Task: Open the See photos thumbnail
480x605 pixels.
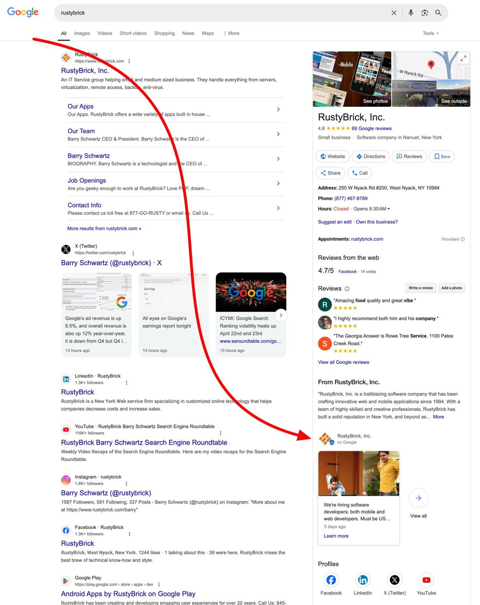Action: pos(352,79)
